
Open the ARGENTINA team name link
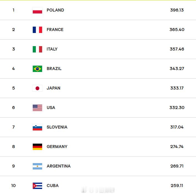[x=59, y=166]
